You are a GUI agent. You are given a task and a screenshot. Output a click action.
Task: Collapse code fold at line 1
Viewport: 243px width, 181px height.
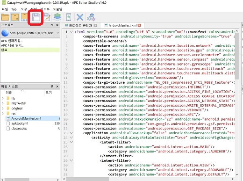pos(71,32)
